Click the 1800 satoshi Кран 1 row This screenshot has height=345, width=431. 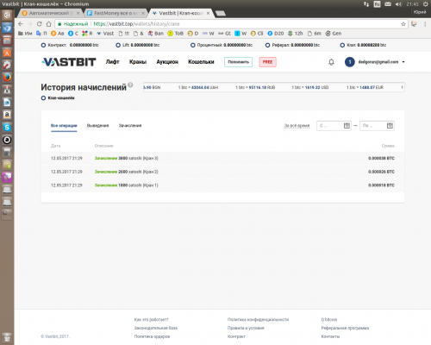click(x=222, y=185)
